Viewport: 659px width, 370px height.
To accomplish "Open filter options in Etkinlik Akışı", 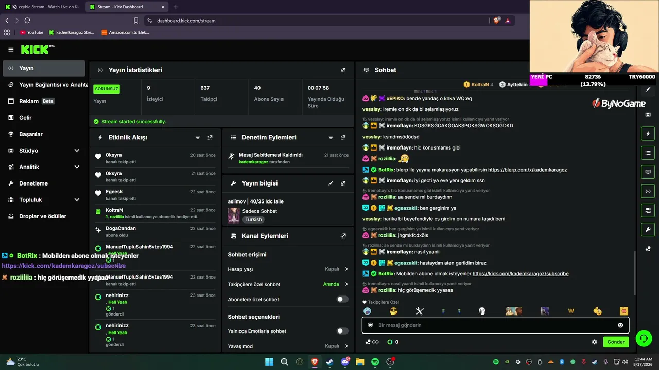I will [198, 137].
